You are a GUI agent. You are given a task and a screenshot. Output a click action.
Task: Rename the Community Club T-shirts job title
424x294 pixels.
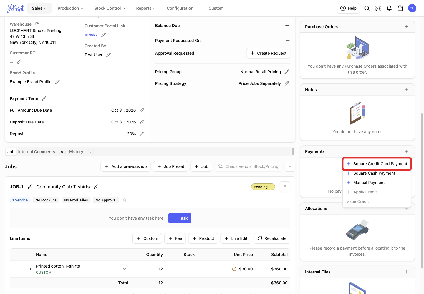coord(96,187)
